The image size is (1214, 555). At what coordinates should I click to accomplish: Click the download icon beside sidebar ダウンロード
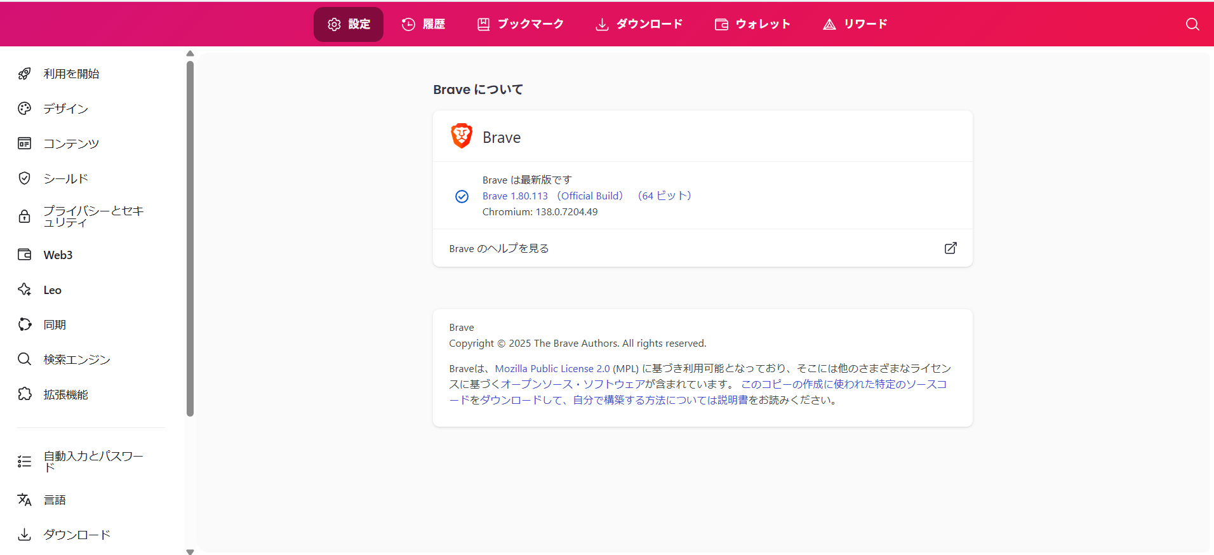(24, 535)
